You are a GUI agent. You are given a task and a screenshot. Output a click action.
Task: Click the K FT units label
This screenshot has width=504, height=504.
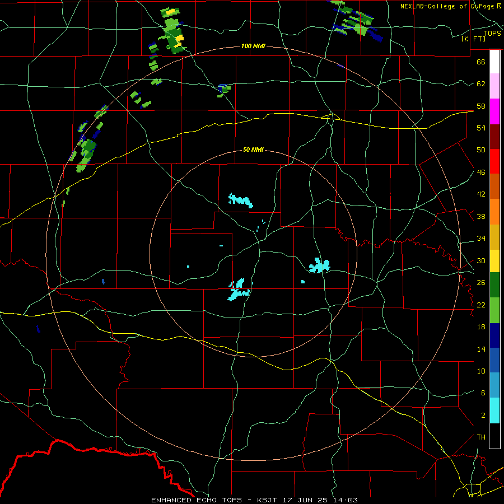click(473, 39)
